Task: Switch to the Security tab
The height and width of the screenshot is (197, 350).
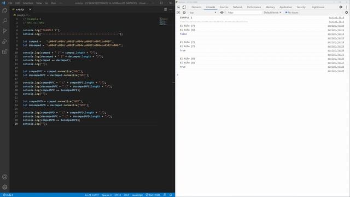Action: (x=301, y=7)
